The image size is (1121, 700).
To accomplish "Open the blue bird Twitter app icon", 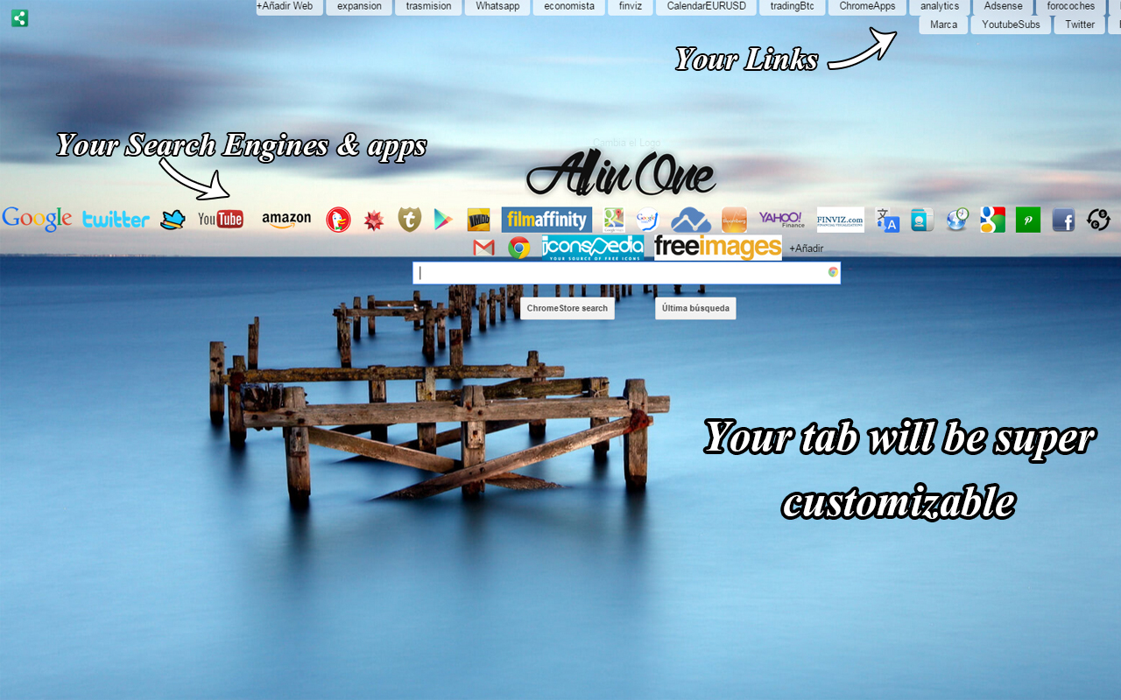I will tap(173, 220).
